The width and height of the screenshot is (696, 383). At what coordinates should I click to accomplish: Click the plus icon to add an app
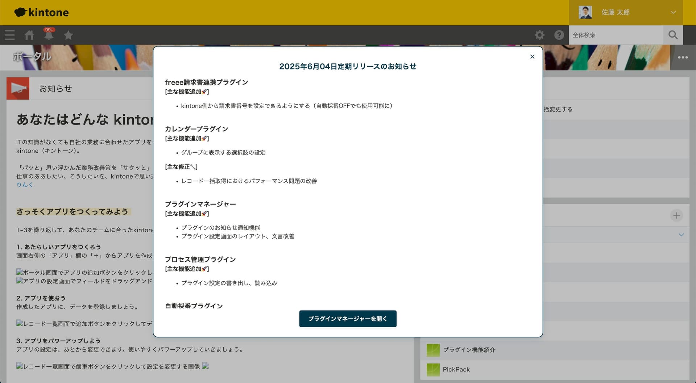click(x=676, y=215)
